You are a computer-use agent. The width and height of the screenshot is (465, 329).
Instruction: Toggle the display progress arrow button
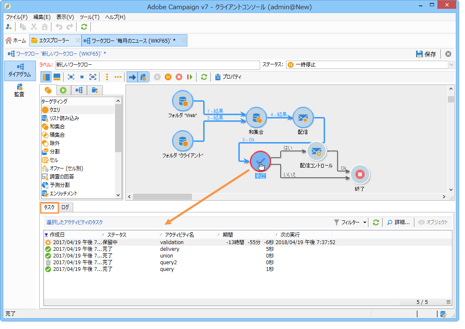pos(132,77)
